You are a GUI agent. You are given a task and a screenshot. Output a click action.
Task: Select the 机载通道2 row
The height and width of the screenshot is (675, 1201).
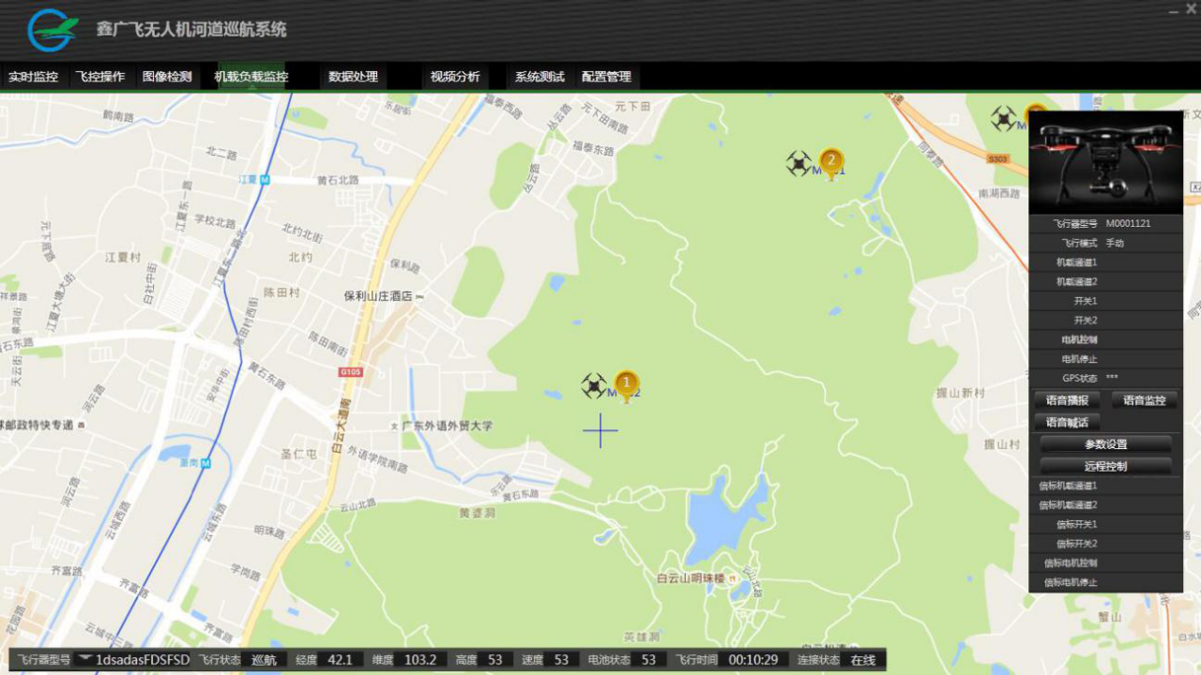click(1105, 281)
